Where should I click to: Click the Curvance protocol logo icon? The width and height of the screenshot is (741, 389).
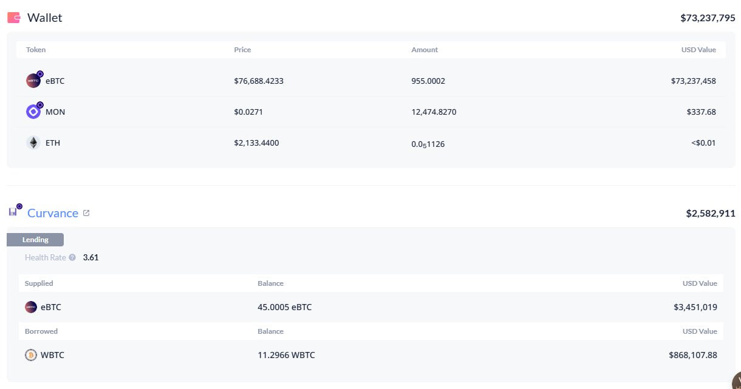[13, 212]
